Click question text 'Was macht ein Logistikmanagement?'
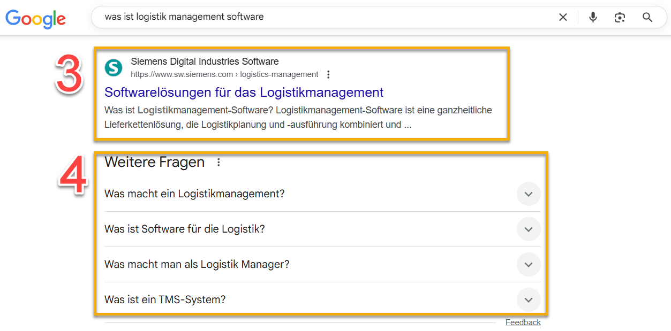671x331 pixels. pos(194,194)
